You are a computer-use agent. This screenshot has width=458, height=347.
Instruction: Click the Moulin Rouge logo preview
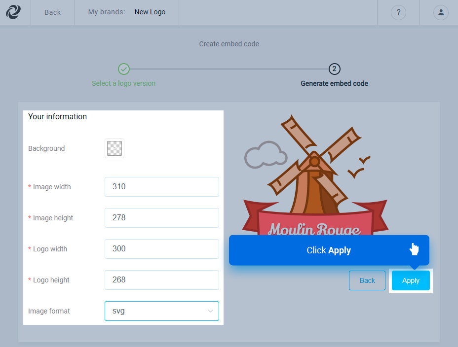click(x=315, y=175)
